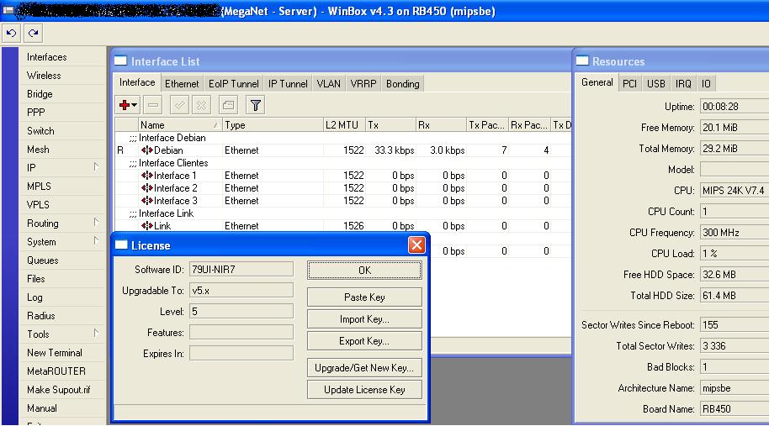Click the Link interface row icon
769x426 pixels.
coord(147,226)
